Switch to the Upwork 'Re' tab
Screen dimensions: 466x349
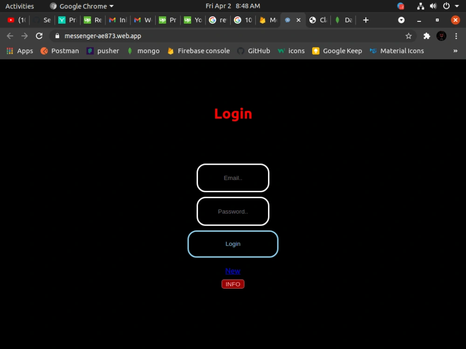[x=92, y=20]
